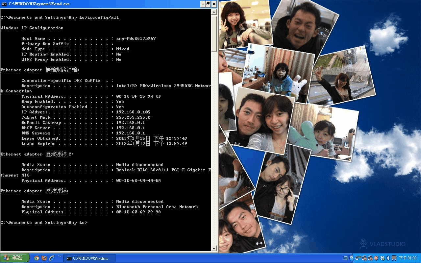Viewport: 421px width, 263px height.
Task: Click the Dhcp Enabled line
Action: click(73, 102)
